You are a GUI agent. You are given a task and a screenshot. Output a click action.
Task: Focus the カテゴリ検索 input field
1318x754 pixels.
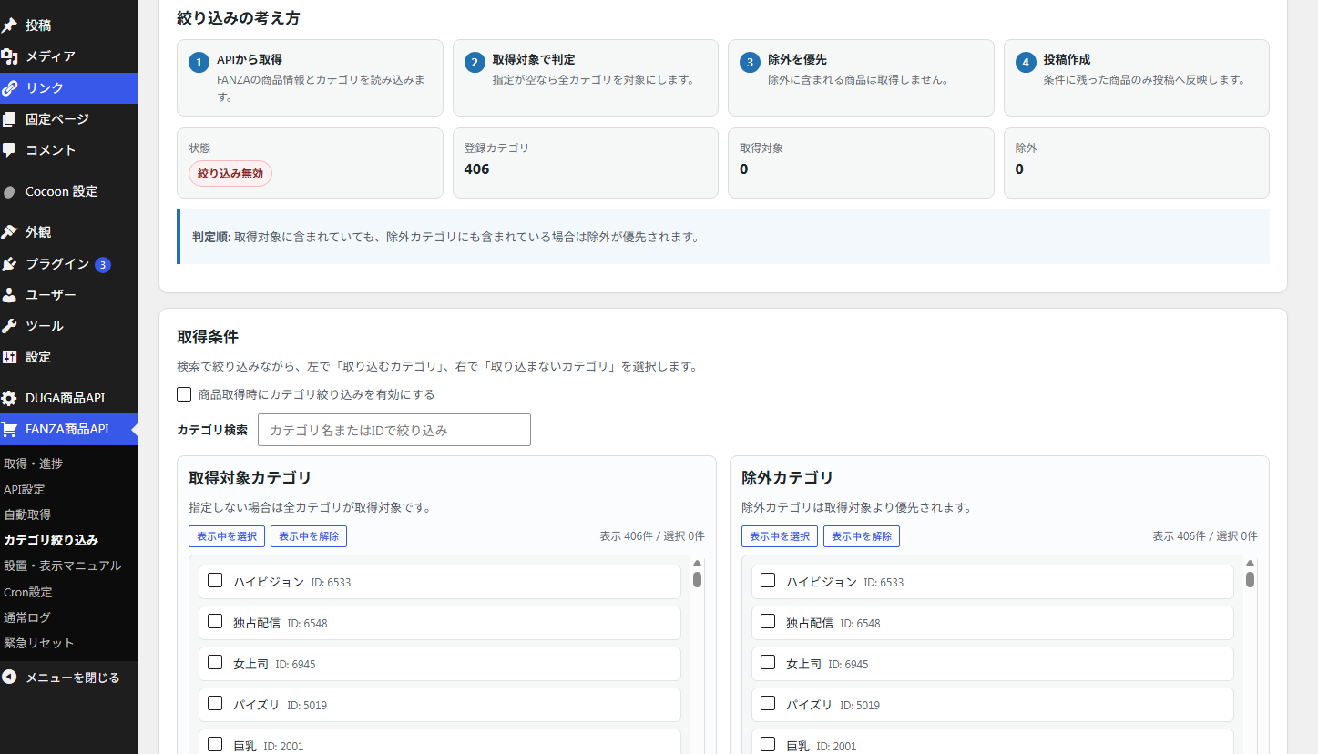394,430
